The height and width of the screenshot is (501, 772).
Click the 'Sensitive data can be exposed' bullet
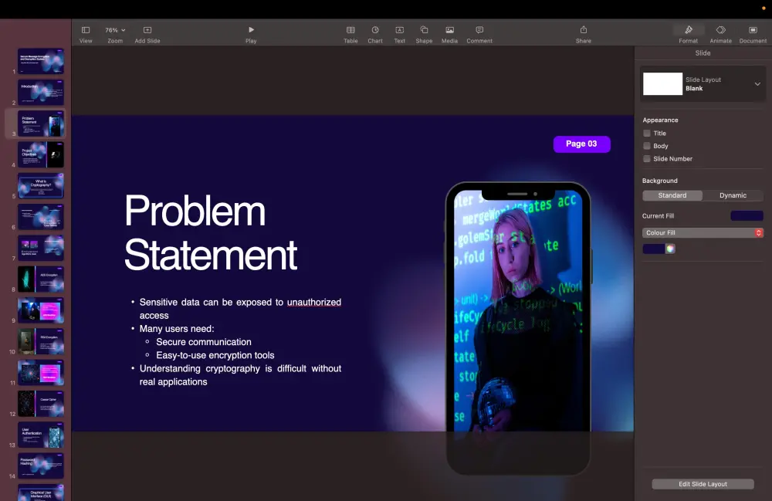(x=240, y=309)
